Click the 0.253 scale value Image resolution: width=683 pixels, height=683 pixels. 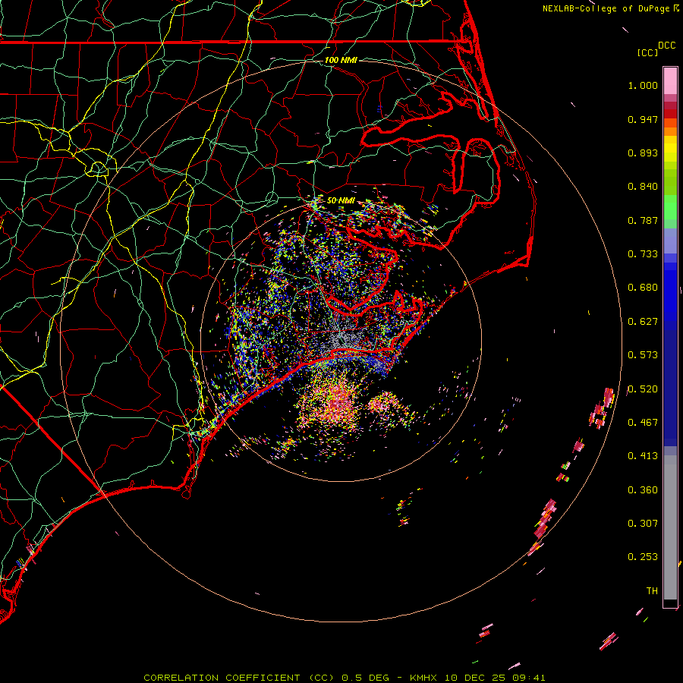click(x=643, y=557)
